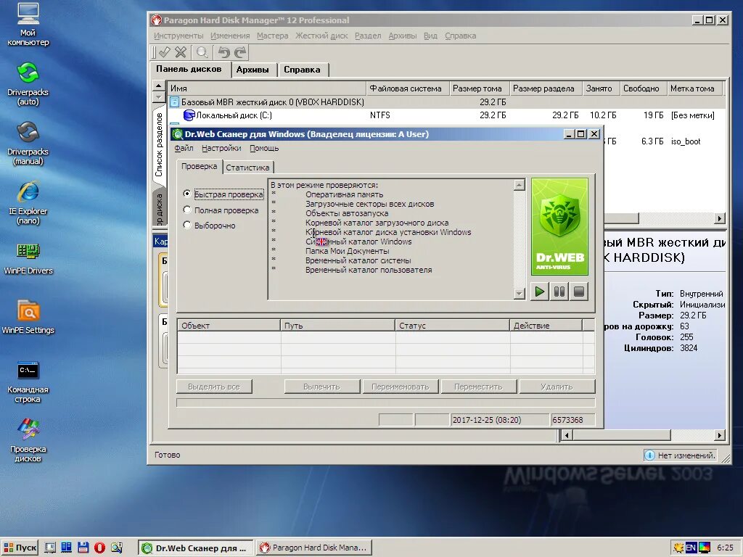Image resolution: width=743 pixels, height=557 pixels.
Task: Click the floppy disk quick launch icon
Action: pyautogui.click(x=83, y=548)
